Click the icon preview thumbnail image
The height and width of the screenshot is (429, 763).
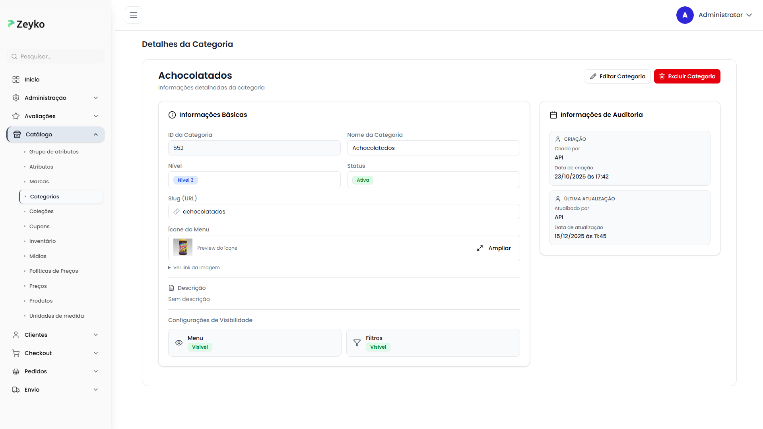(183, 247)
